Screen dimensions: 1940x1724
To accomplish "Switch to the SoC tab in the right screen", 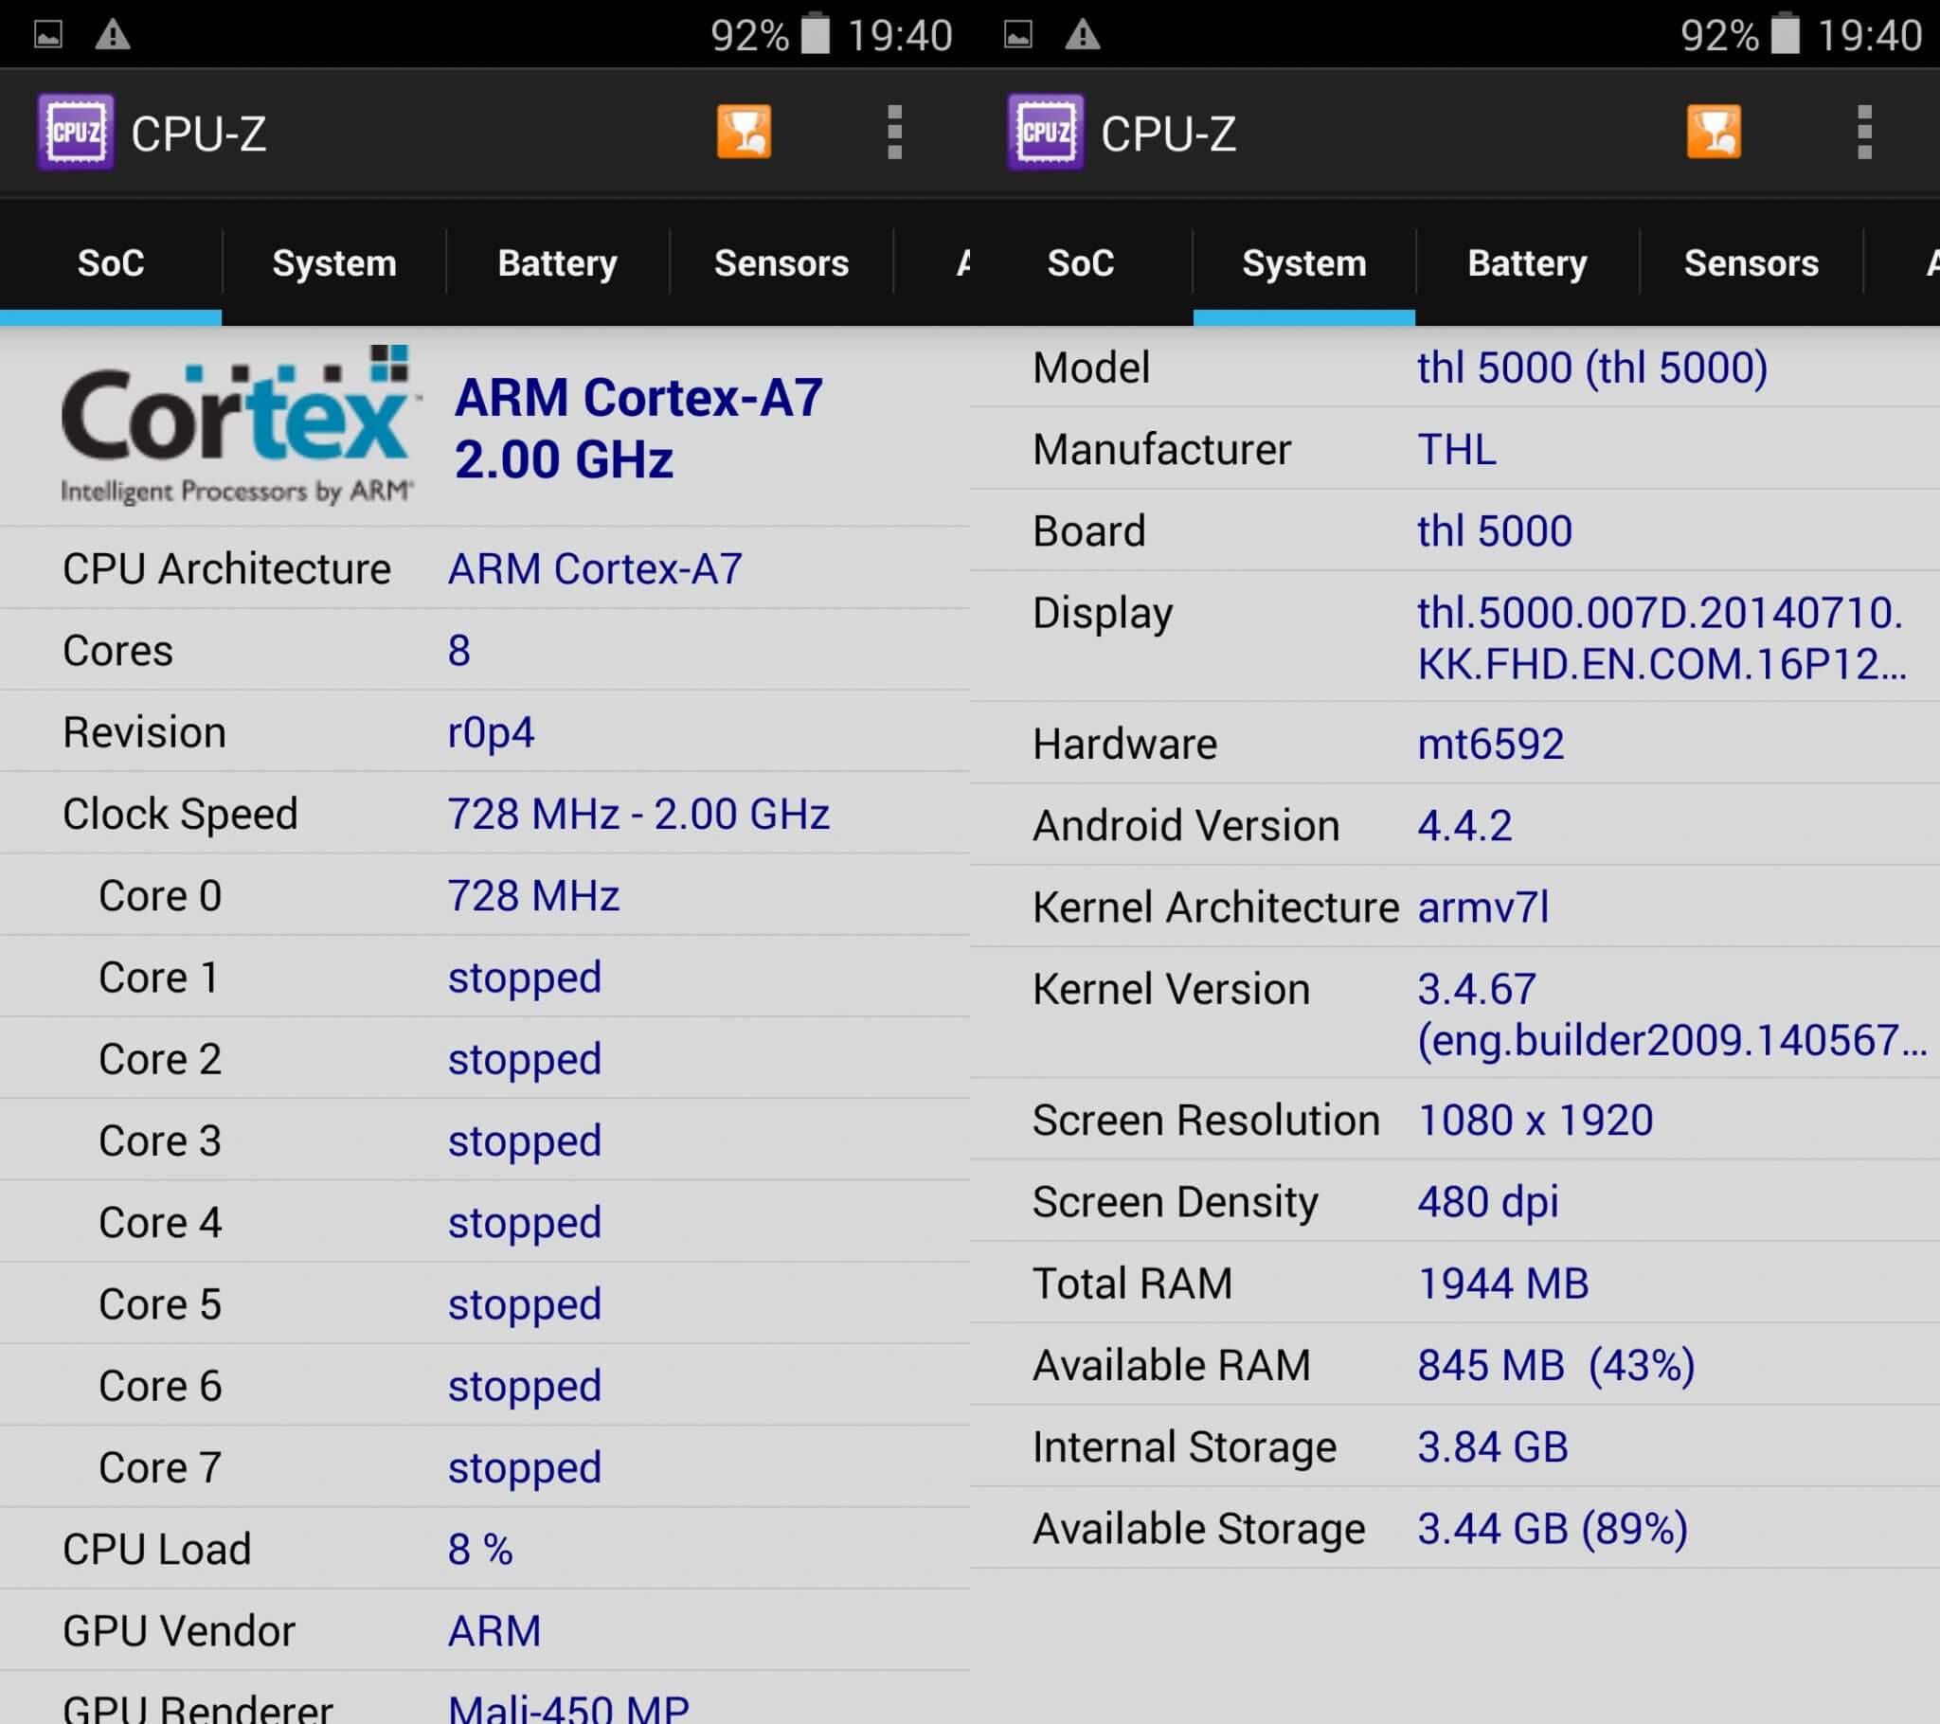I will pyautogui.click(x=1081, y=263).
